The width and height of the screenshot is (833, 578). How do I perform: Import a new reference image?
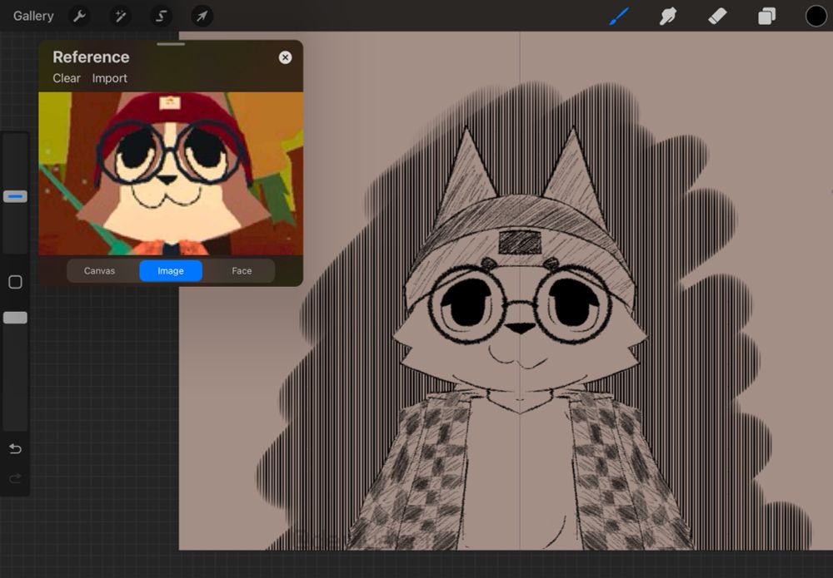click(109, 78)
